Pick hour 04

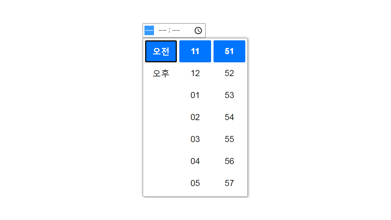195,161
